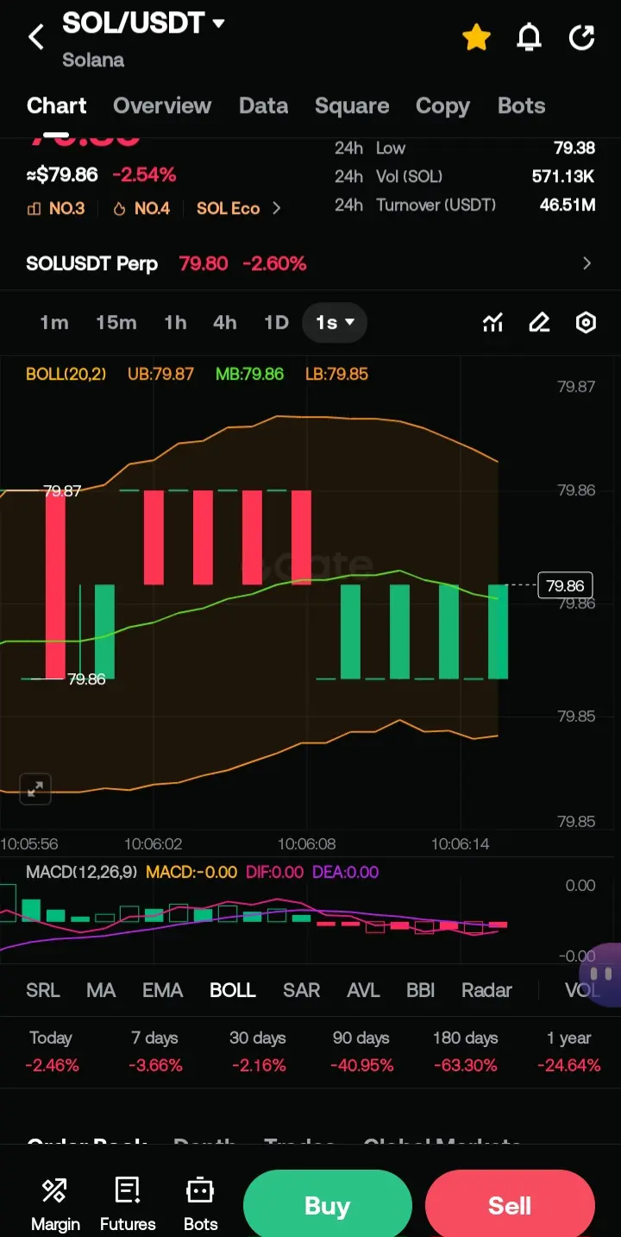Select the drawing pencil tool

tap(539, 323)
